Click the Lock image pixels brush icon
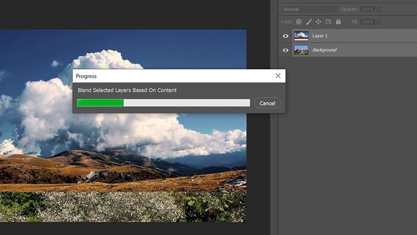This screenshot has height=235, width=417. pos(309,22)
